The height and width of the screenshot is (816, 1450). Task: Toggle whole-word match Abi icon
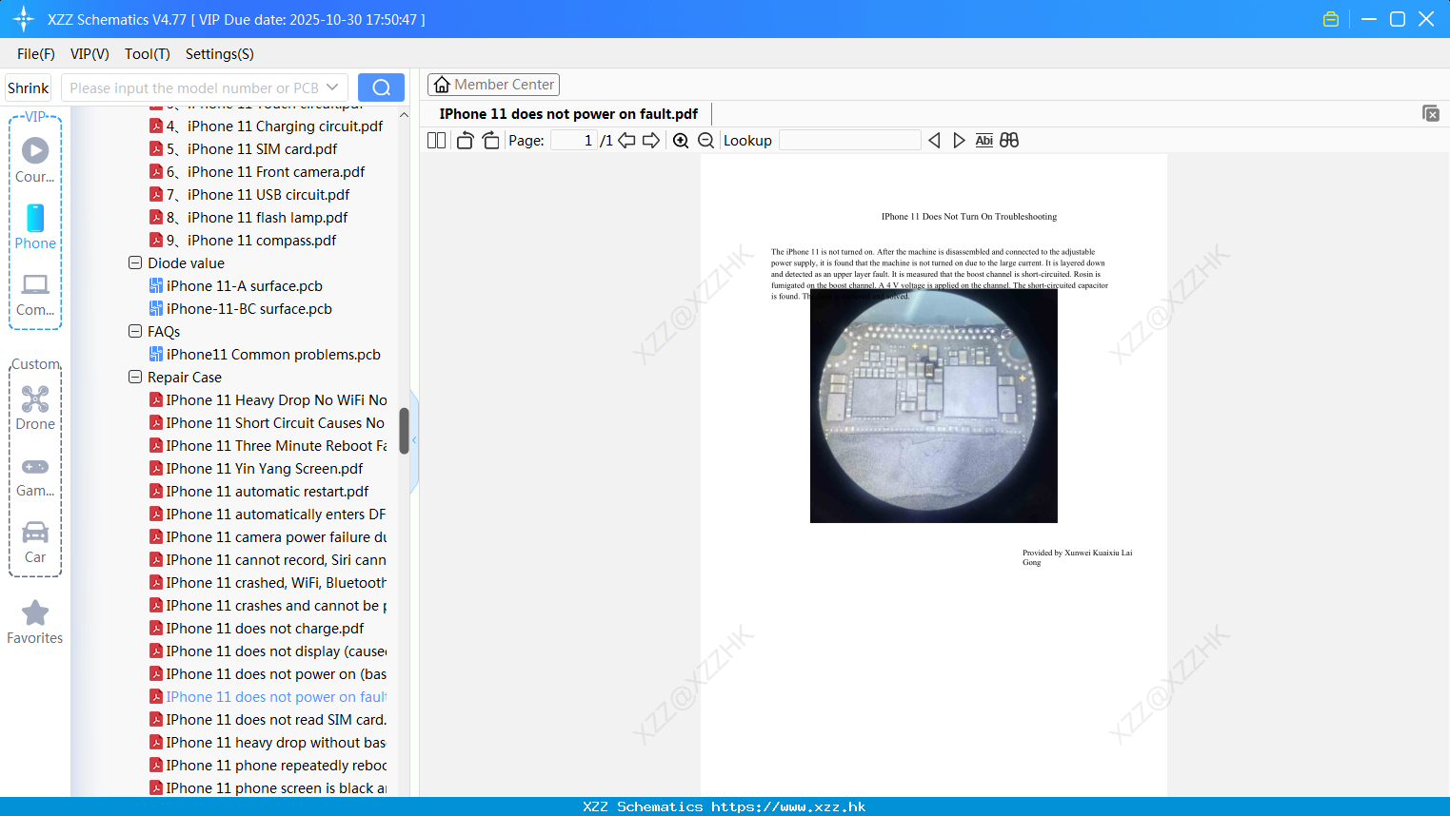(983, 140)
